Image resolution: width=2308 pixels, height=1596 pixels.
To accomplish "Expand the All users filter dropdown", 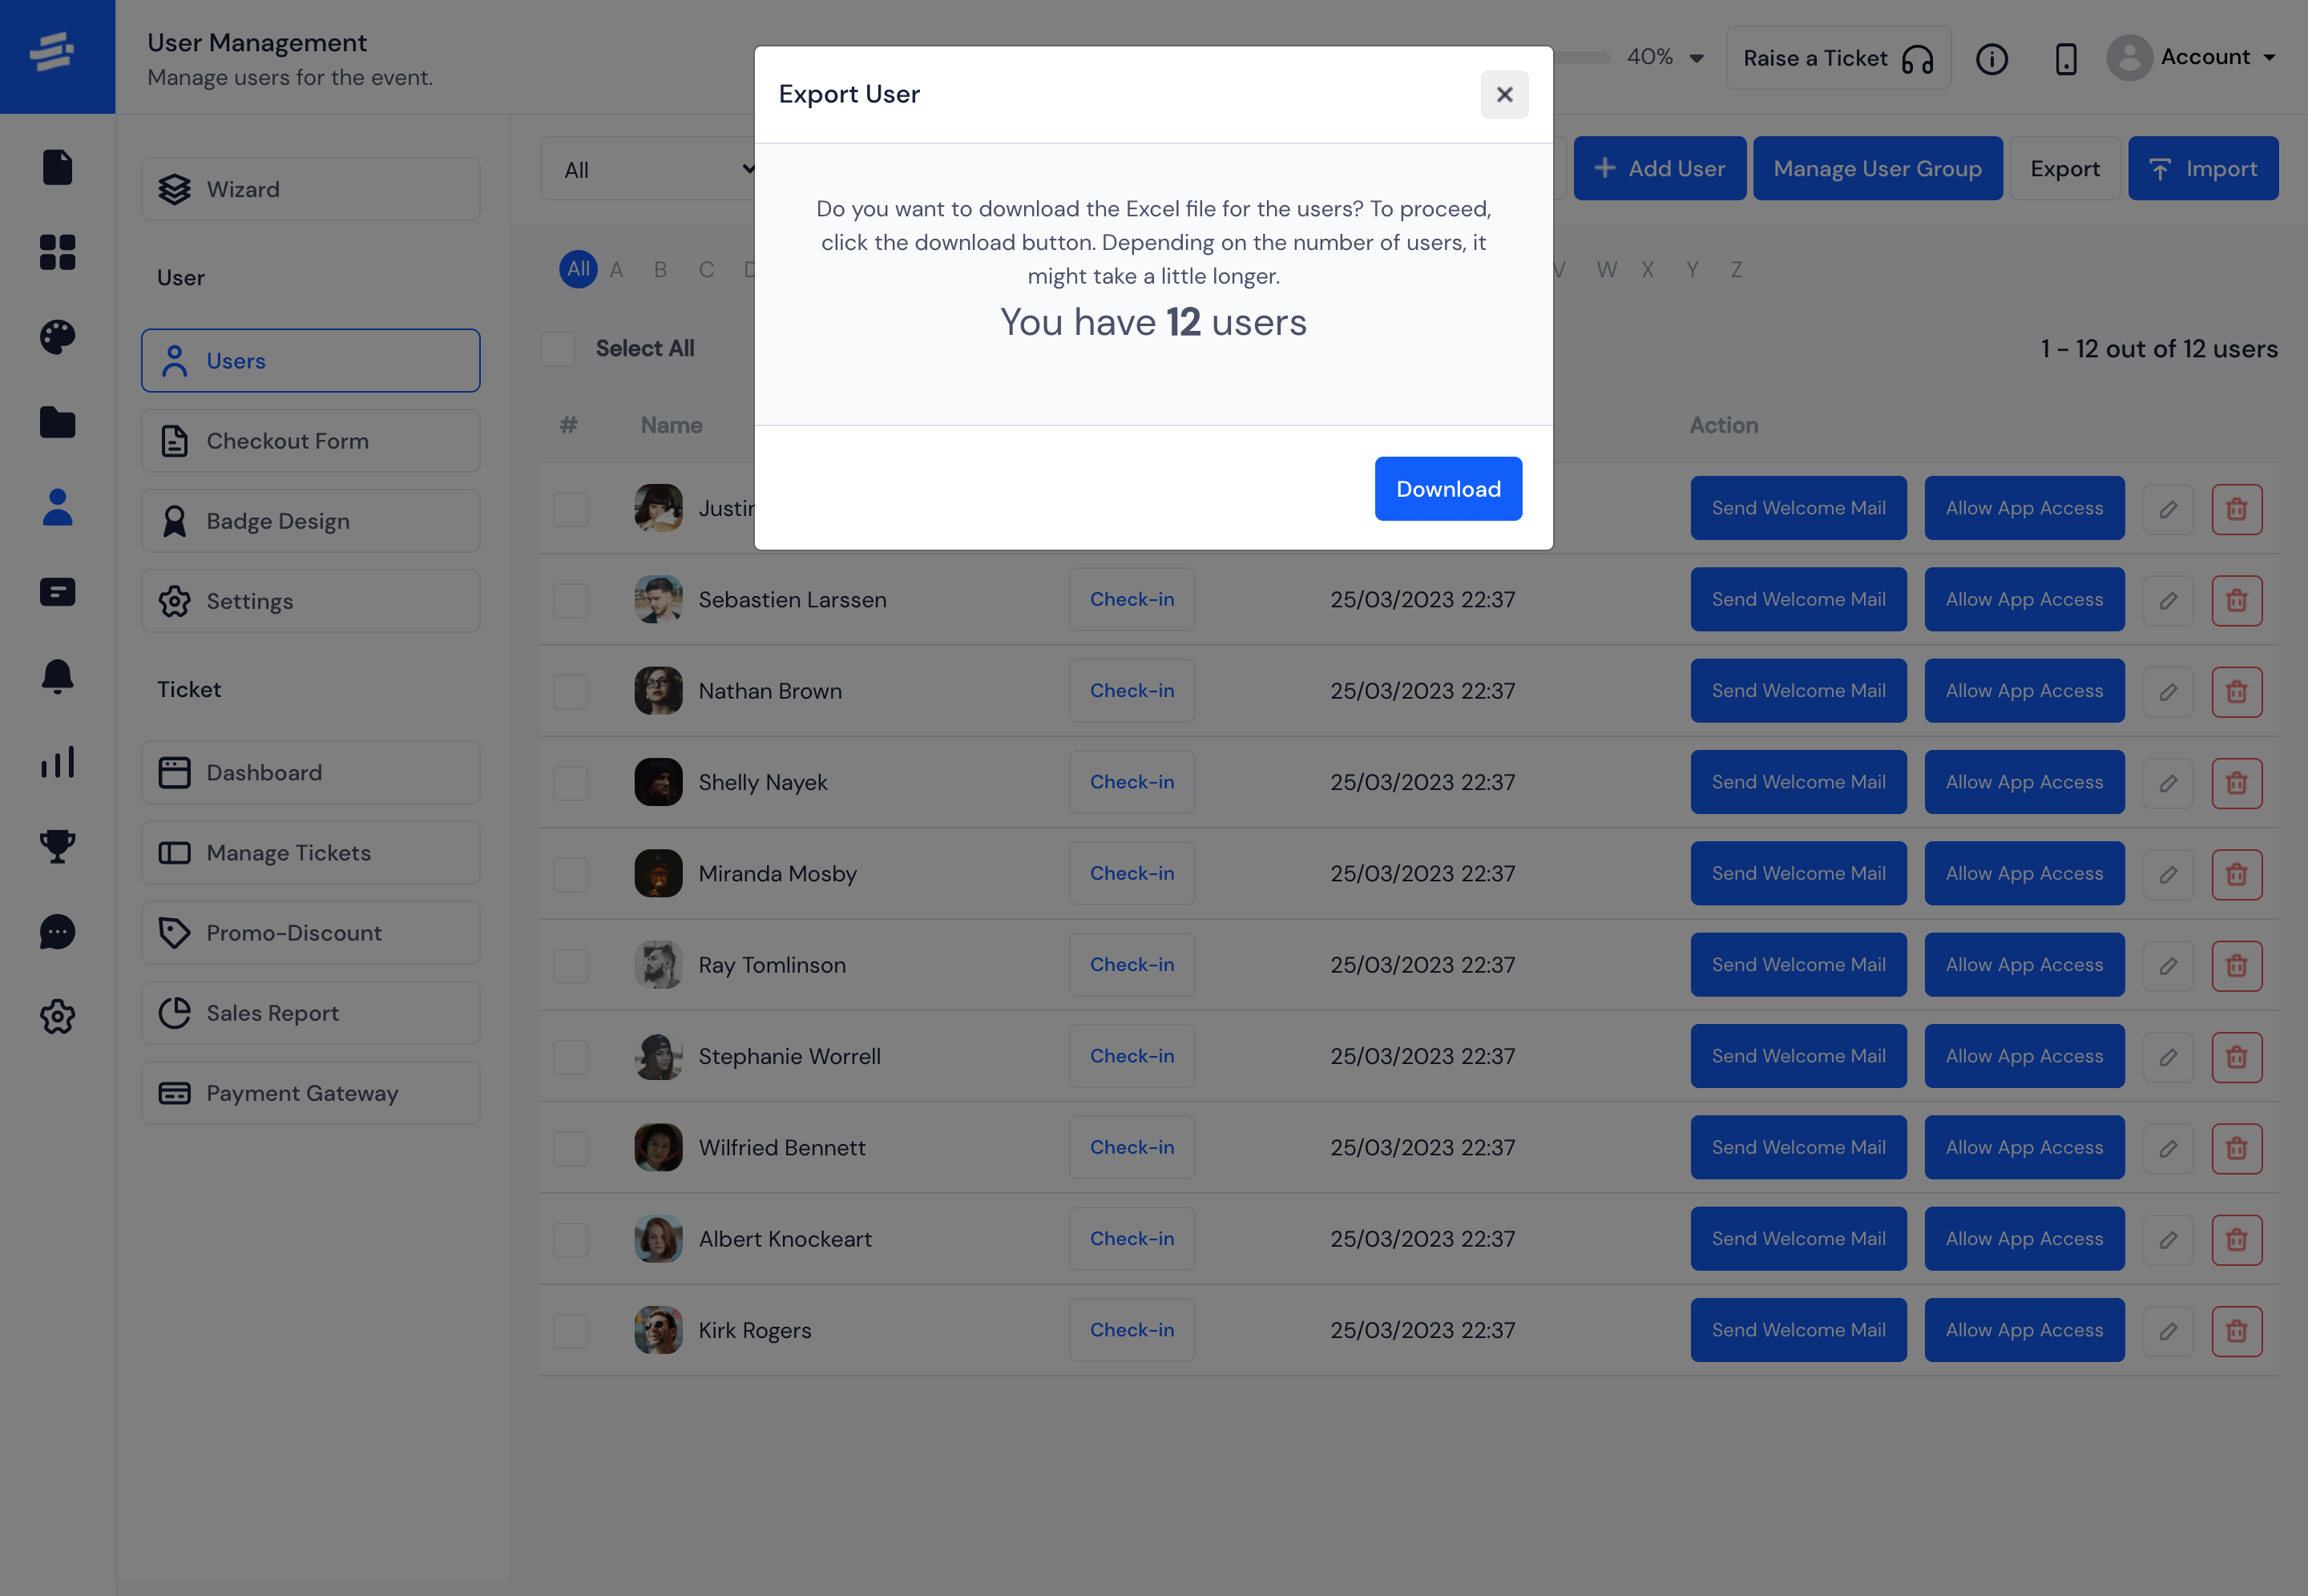I will coord(658,168).
